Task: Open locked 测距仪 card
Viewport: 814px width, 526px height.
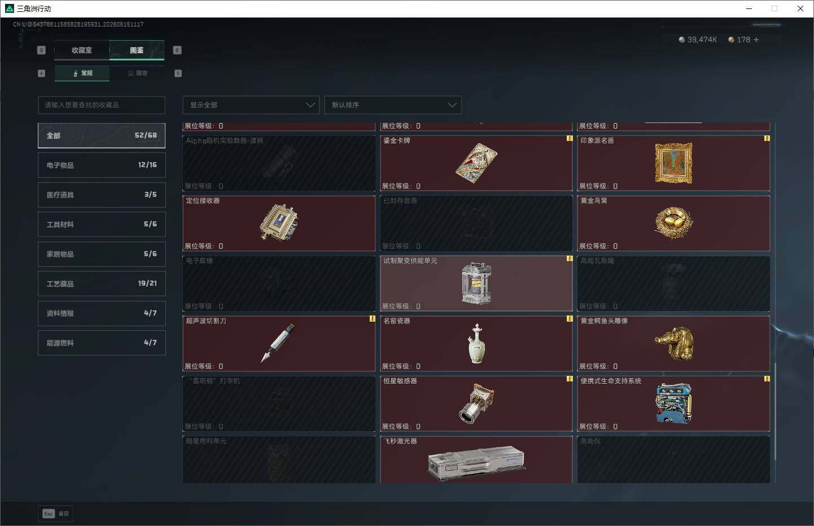Action: 673,459
